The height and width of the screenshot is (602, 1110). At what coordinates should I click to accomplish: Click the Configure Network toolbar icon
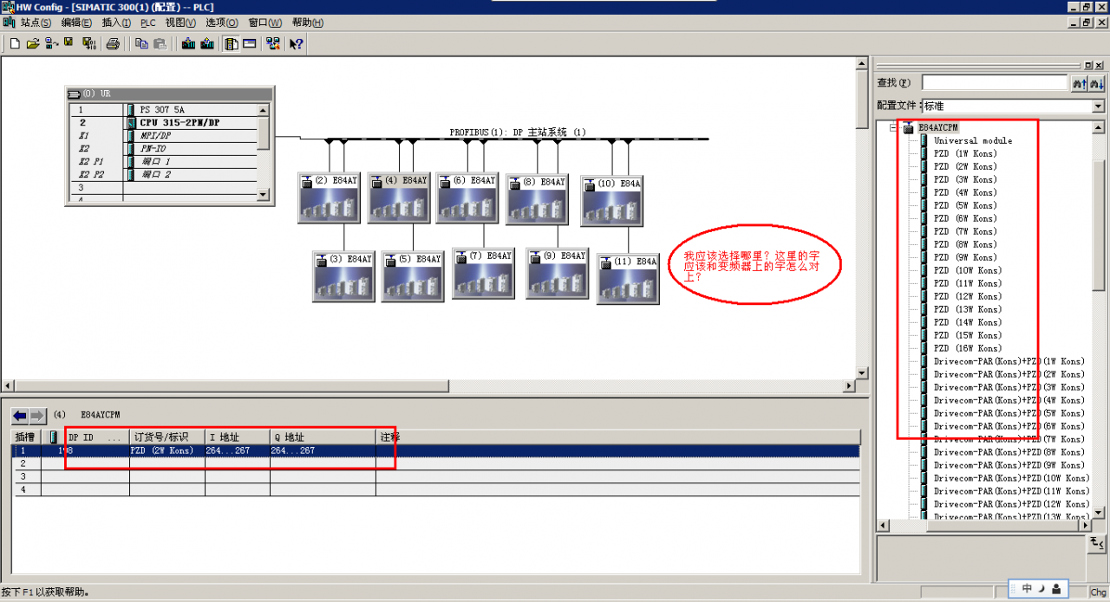pyautogui.click(x=273, y=43)
